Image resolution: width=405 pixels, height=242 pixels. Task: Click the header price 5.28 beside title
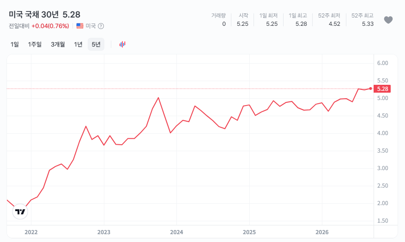tap(72, 14)
